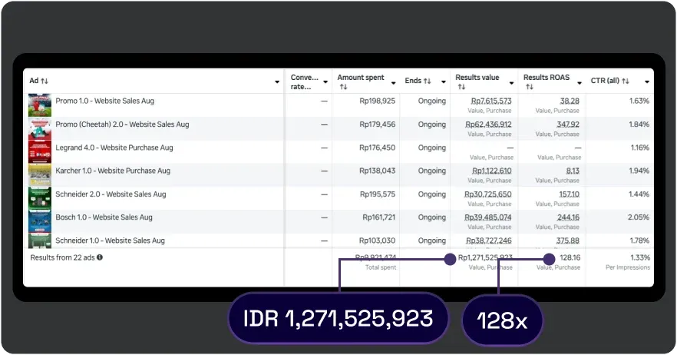Click the Bosch 1.0 ad thumbnail
Viewport: 677px width, 355px height.
pyautogui.click(x=40, y=221)
